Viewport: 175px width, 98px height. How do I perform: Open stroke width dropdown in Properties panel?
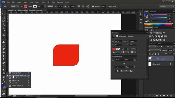(128, 49)
